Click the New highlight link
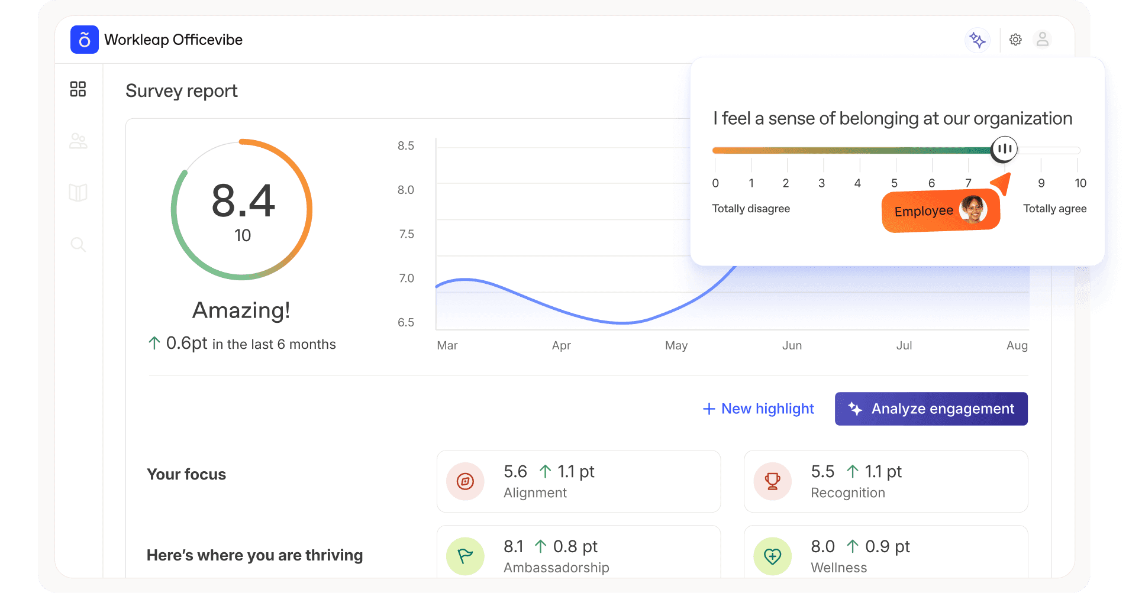The width and height of the screenshot is (1129, 593). pyautogui.click(x=758, y=409)
